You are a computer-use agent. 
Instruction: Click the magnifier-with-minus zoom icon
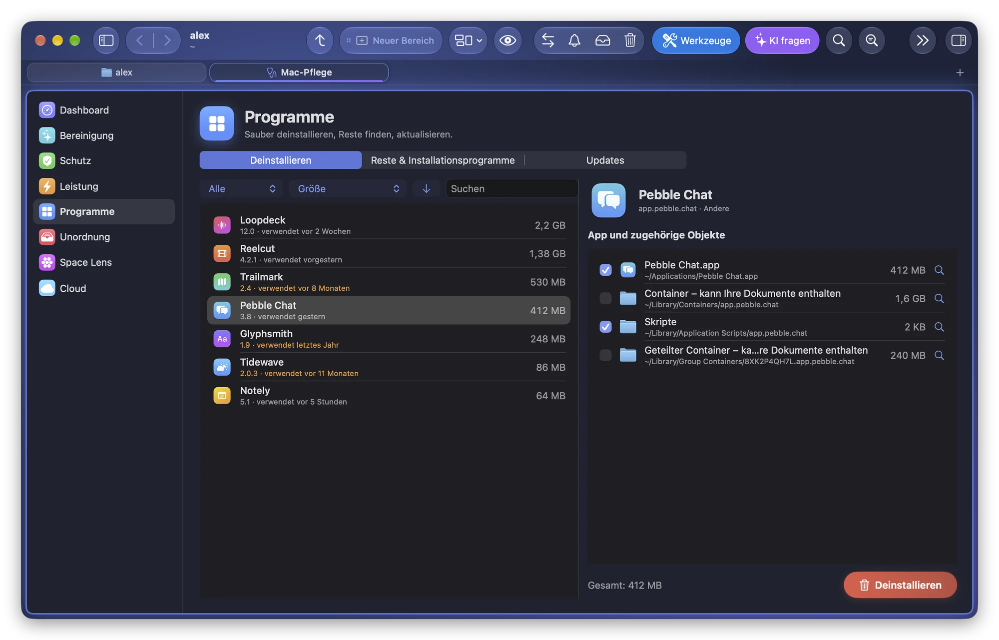872,40
